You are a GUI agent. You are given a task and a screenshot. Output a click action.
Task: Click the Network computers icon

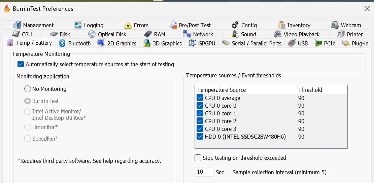pyautogui.click(x=187, y=34)
